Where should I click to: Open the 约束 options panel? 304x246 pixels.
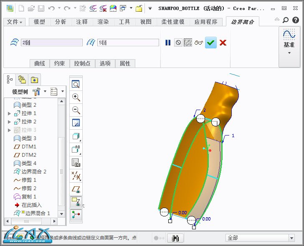tap(59, 63)
